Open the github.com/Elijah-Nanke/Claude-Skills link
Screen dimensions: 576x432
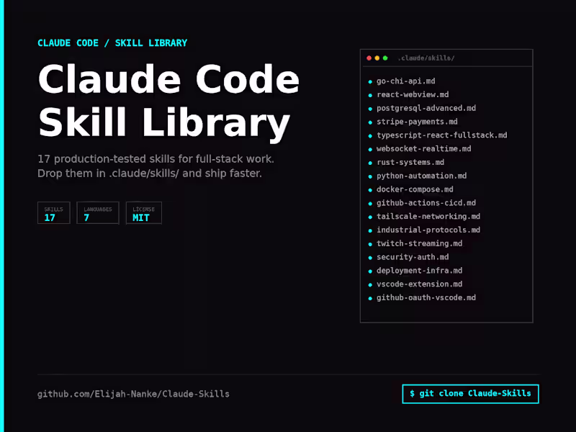[133, 394]
